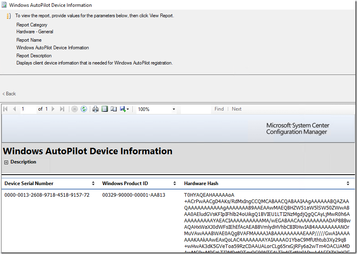The width and height of the screenshot is (357, 254).
Task: Go to the first report page
Action: 6,109
